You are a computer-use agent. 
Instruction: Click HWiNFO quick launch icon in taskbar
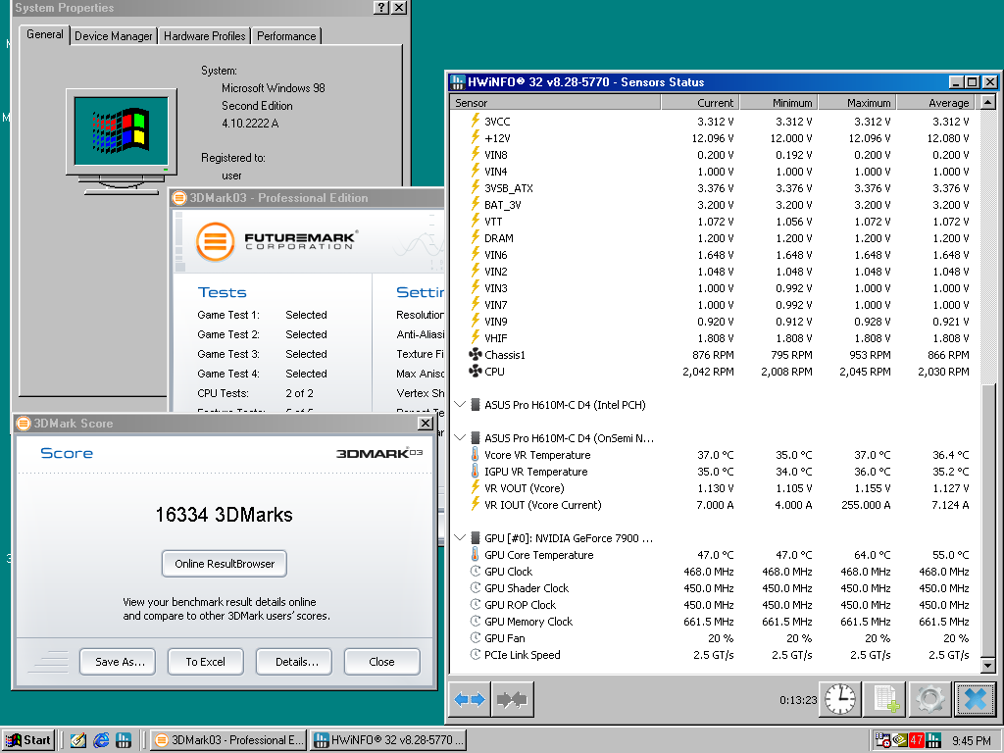point(124,740)
